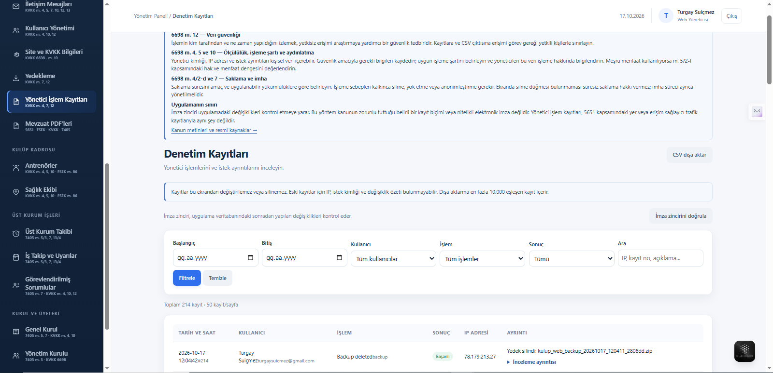
Task: Click the floating collapse icon at right edge
Action: coord(757,112)
